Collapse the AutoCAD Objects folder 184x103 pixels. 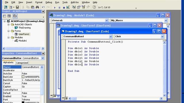(8, 25)
